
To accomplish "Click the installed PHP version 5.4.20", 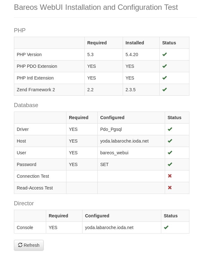I will point(132,54).
